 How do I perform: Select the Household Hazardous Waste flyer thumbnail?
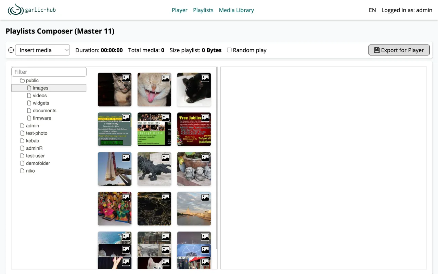tap(115, 129)
